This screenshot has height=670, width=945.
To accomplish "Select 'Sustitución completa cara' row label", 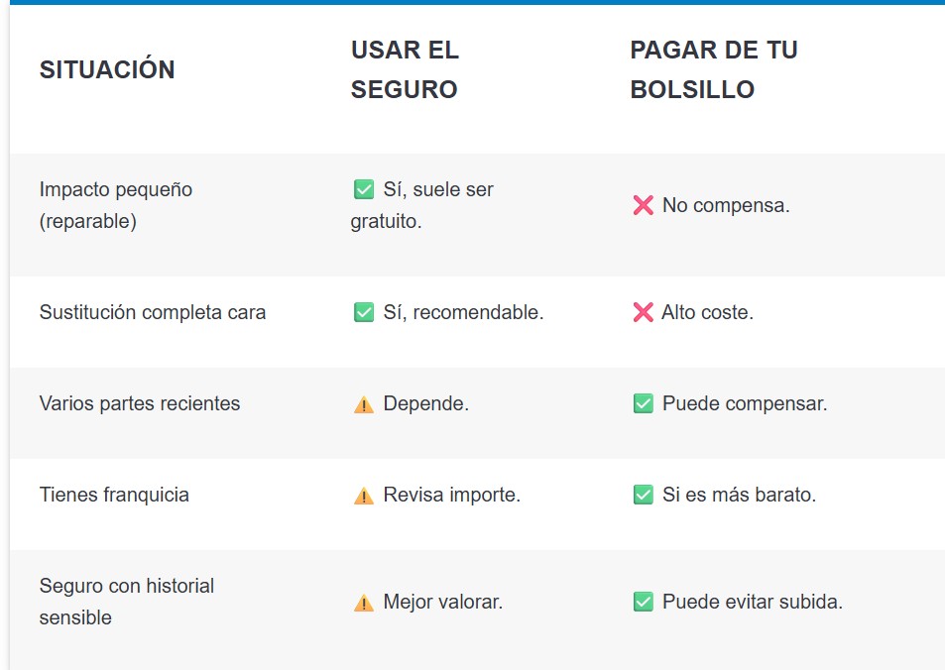I will [153, 312].
